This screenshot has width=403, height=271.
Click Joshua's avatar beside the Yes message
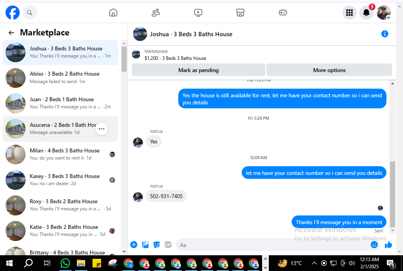(x=138, y=143)
